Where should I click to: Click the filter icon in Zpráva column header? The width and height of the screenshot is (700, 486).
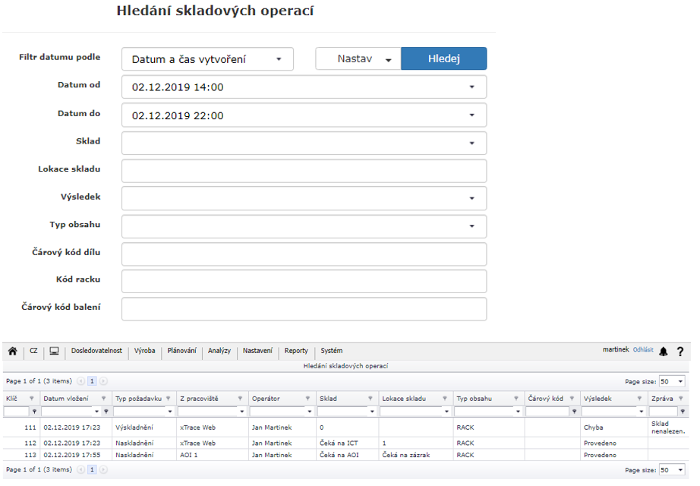click(x=683, y=398)
